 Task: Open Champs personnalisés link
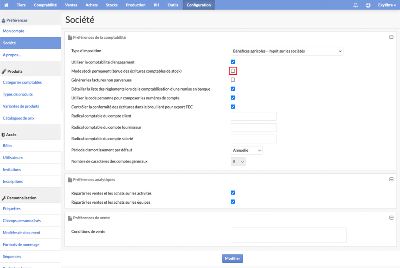30,220
